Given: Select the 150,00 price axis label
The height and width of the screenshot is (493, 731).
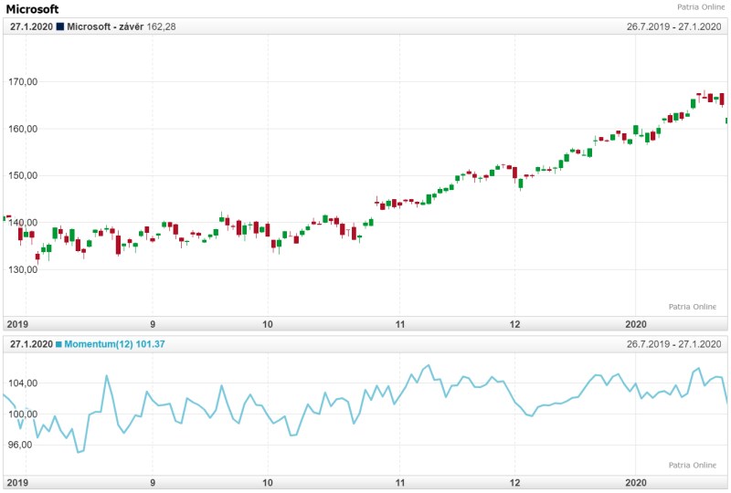Looking at the screenshot, I should (x=22, y=175).
